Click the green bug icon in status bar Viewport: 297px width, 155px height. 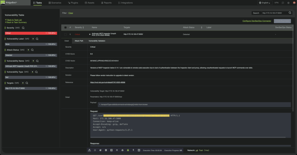click(x=128, y=150)
